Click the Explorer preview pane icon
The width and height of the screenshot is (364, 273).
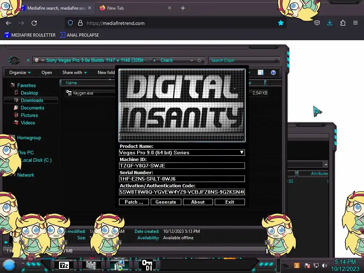(x=261, y=73)
